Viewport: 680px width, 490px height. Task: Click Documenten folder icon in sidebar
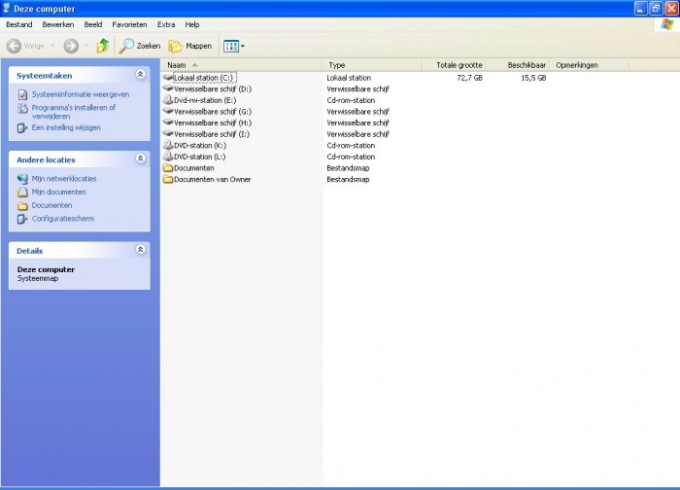[x=22, y=206]
